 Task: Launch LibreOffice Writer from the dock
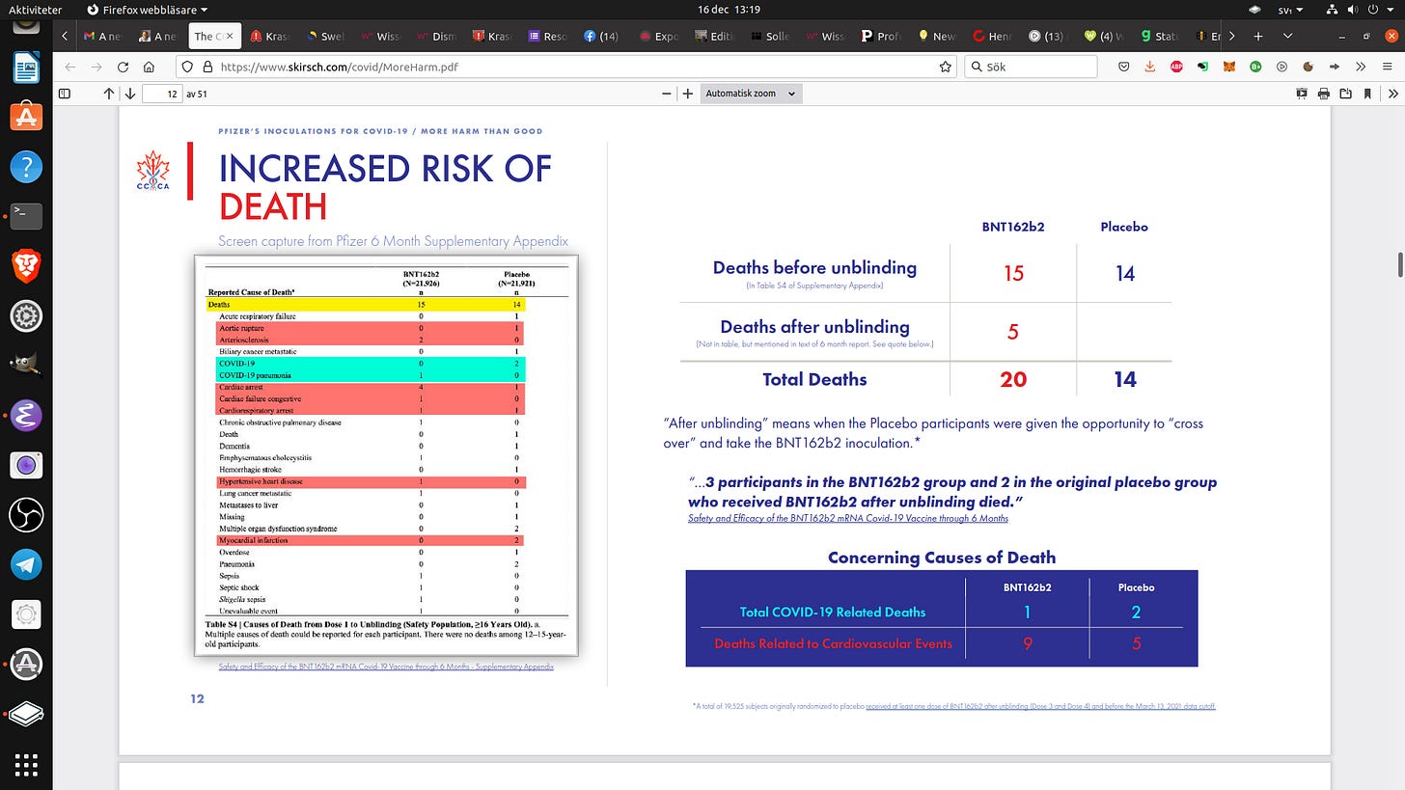(x=26, y=68)
